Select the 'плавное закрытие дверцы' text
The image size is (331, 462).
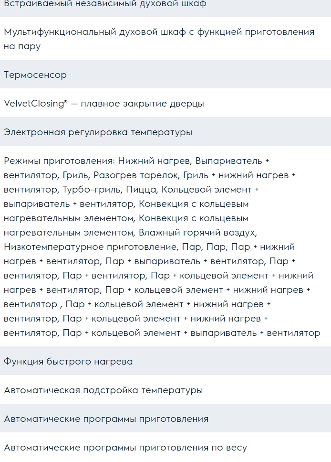coord(142,104)
